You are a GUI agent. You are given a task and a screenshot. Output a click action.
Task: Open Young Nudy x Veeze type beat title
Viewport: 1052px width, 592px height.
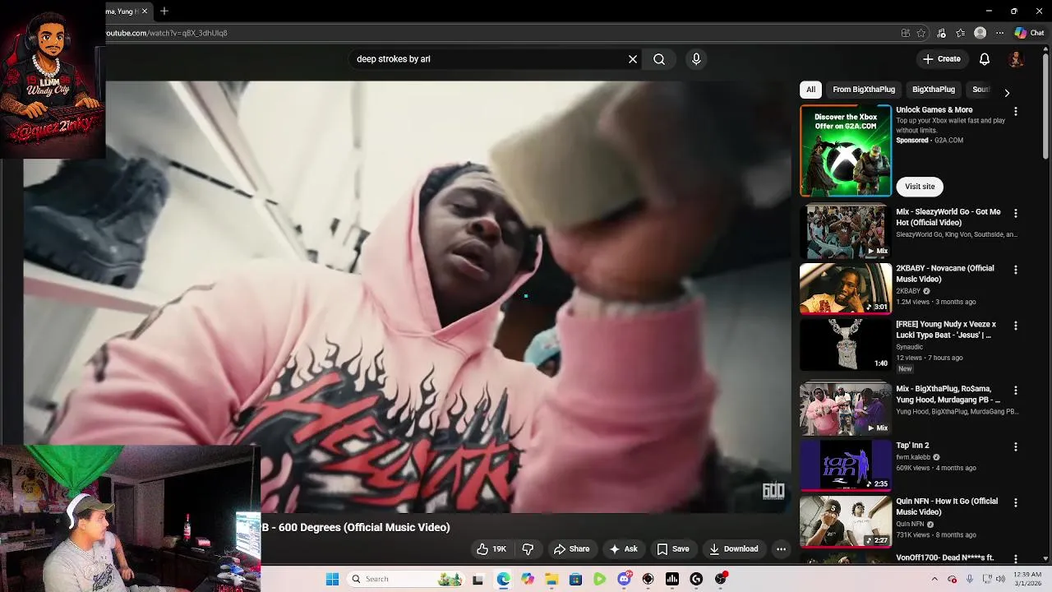point(946,330)
